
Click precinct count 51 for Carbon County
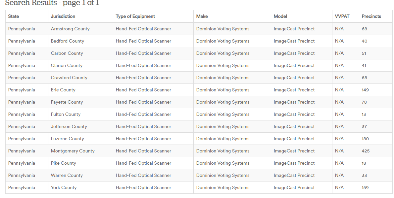tap(364, 53)
